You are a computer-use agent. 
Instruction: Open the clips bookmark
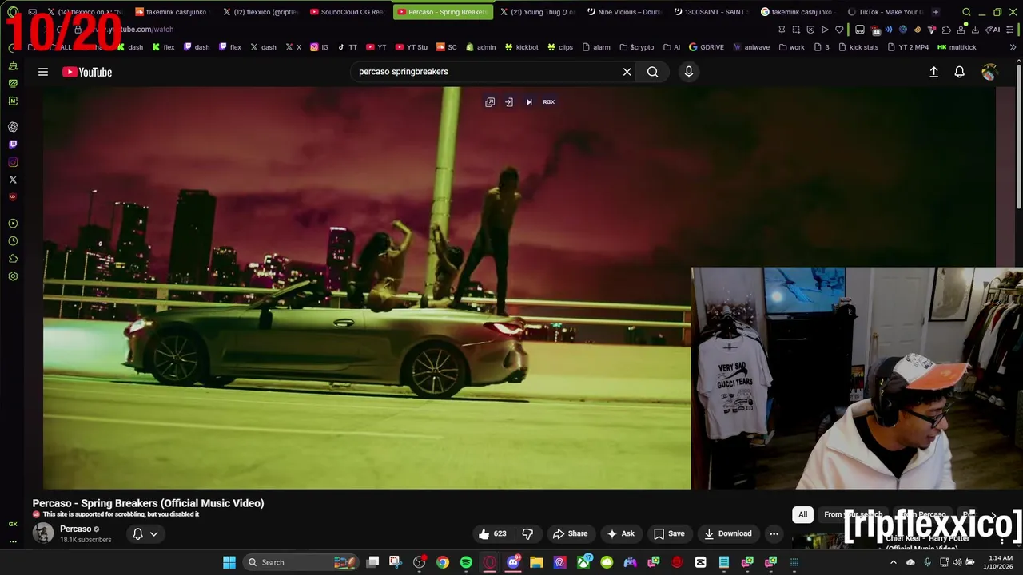pyautogui.click(x=559, y=47)
